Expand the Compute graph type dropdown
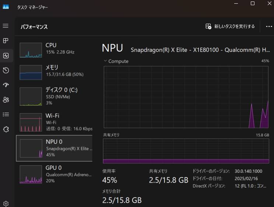The image size is (274, 207). click(116, 61)
